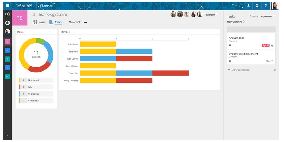Click Garret Vargas yellow bar
284x142 pixels.
pyautogui.click(x=98, y=66)
